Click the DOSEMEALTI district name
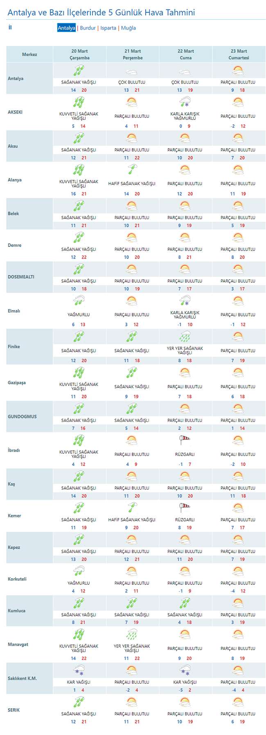 21,277
